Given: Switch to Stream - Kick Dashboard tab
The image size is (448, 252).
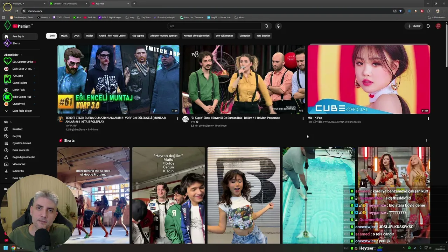Looking at the screenshot, I should pyautogui.click(x=69, y=3).
